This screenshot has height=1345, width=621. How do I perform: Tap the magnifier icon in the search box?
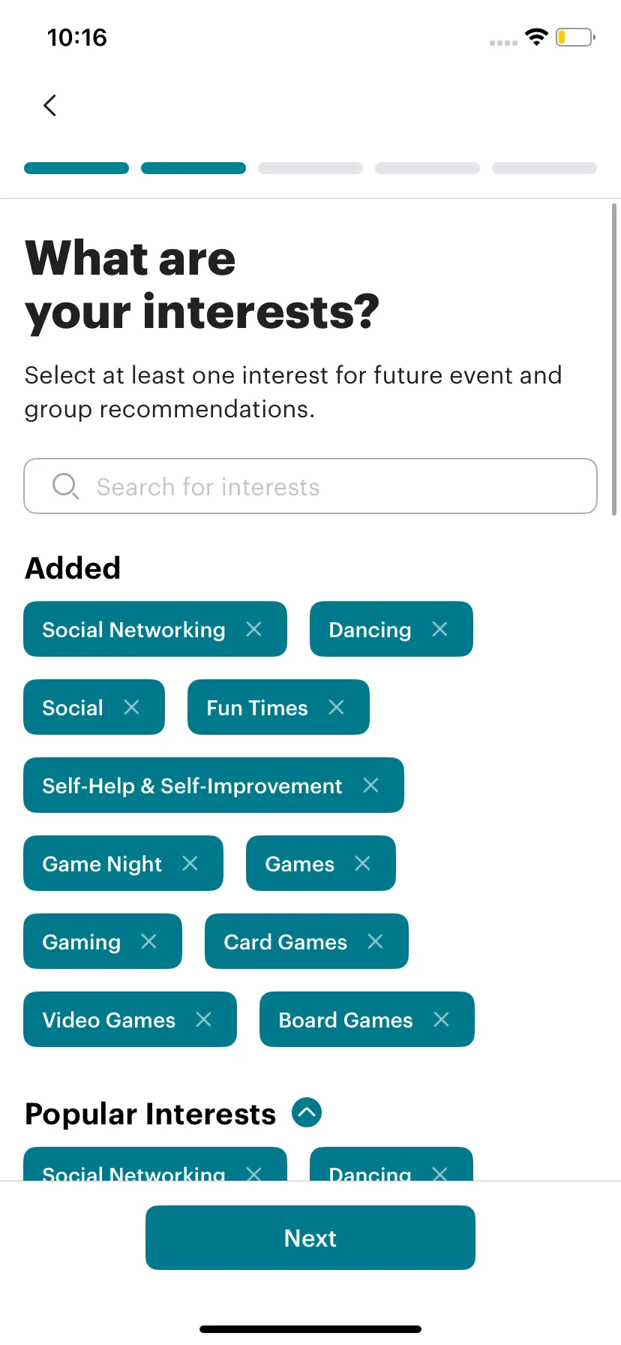[65, 486]
